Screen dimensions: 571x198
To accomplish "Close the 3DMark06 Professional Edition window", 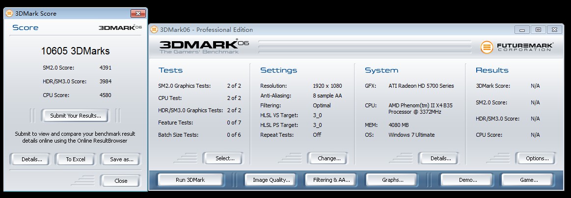I will (x=554, y=30).
